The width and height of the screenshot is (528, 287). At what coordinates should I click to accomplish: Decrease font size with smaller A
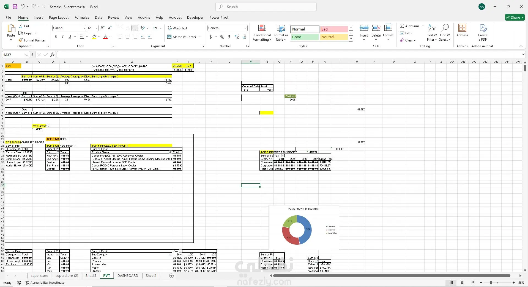coord(110,28)
